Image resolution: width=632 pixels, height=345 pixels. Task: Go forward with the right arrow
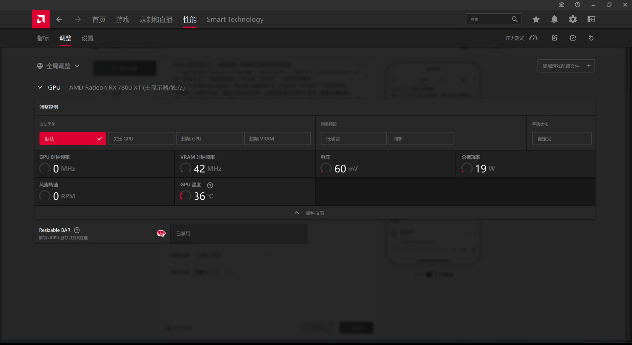pyautogui.click(x=78, y=19)
